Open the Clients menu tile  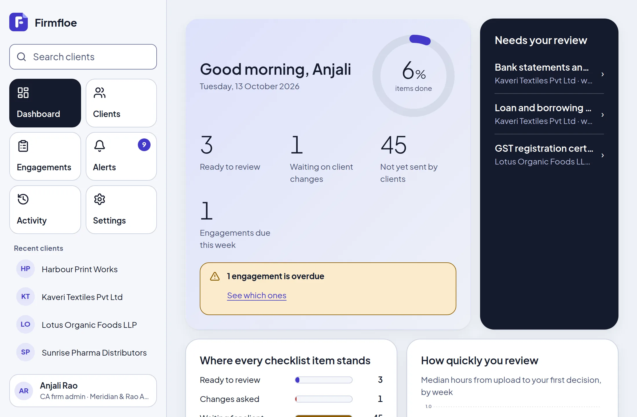click(x=121, y=103)
